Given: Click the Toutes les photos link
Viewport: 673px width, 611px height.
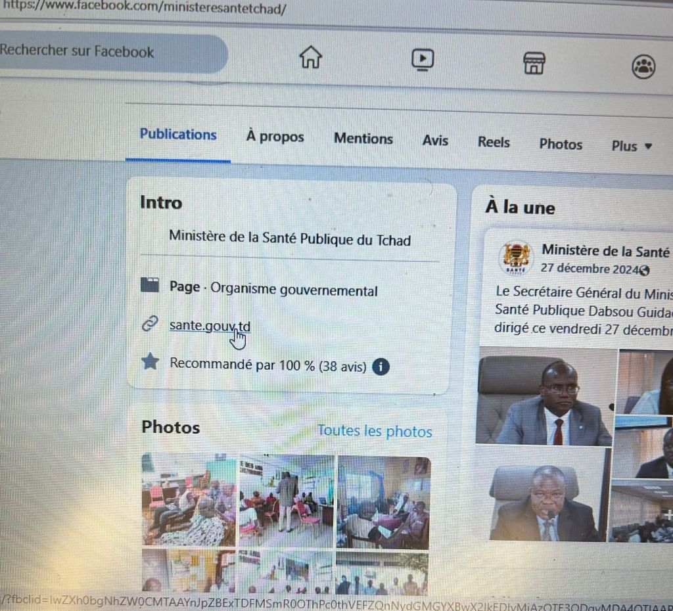Looking at the screenshot, I should 375,431.
